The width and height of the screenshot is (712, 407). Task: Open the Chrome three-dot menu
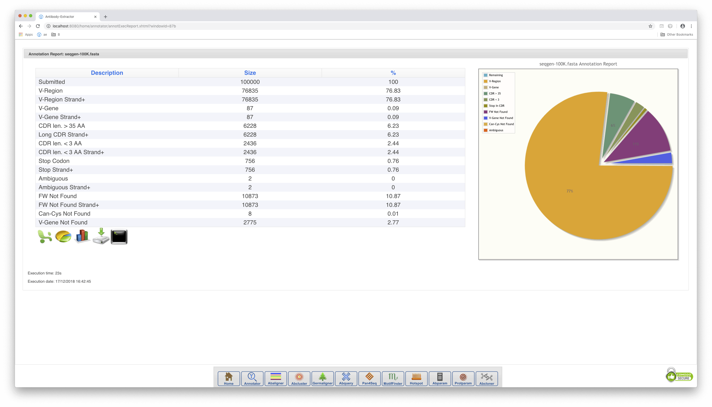point(691,26)
